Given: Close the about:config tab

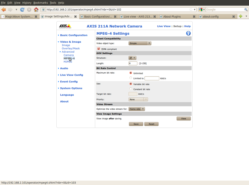Looking at the screenshot, I should click(x=234, y=17).
